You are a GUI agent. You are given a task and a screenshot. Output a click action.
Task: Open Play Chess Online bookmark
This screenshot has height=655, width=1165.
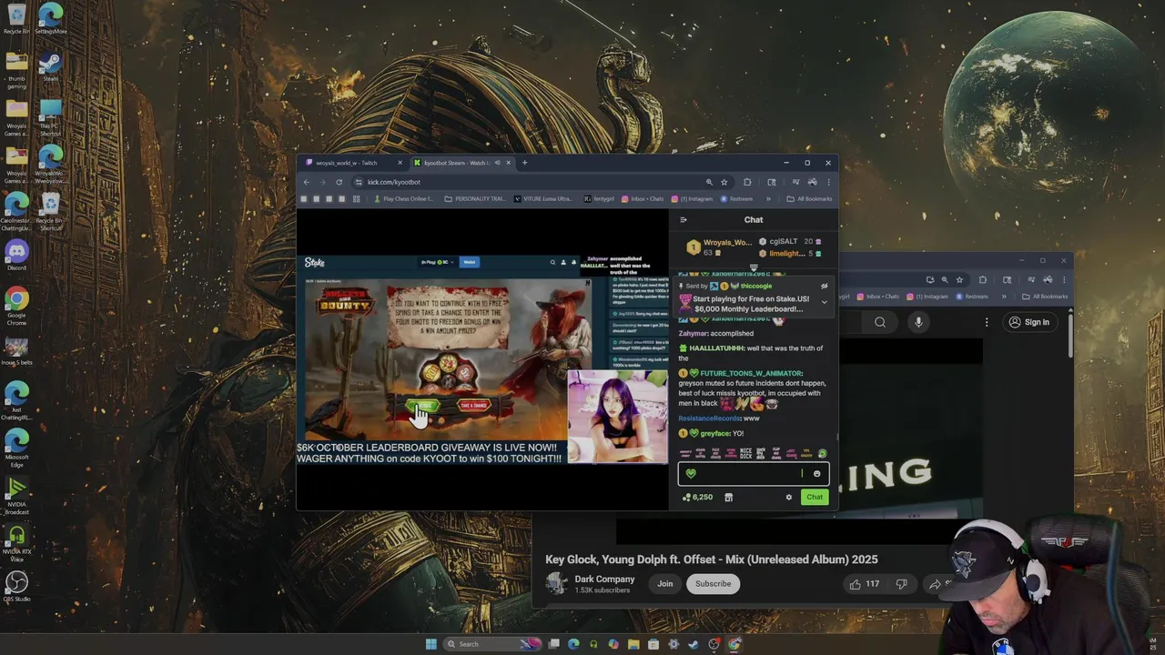403,198
